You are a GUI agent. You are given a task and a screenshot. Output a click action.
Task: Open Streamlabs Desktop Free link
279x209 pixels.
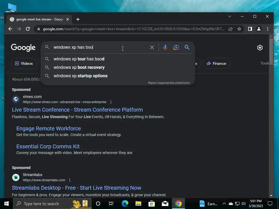77,188
